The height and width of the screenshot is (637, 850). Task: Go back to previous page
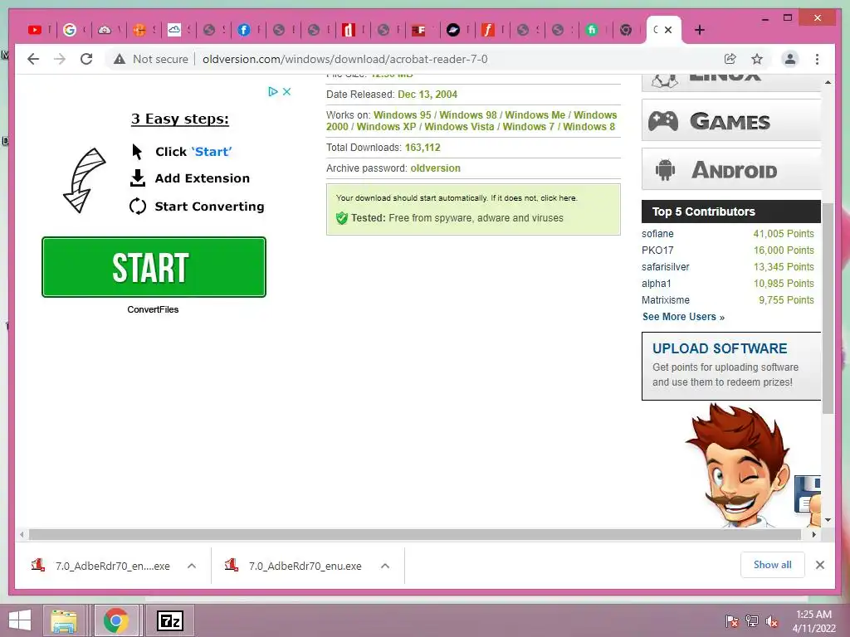point(33,59)
